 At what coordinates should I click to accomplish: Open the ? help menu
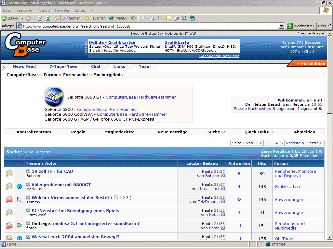point(91,10)
